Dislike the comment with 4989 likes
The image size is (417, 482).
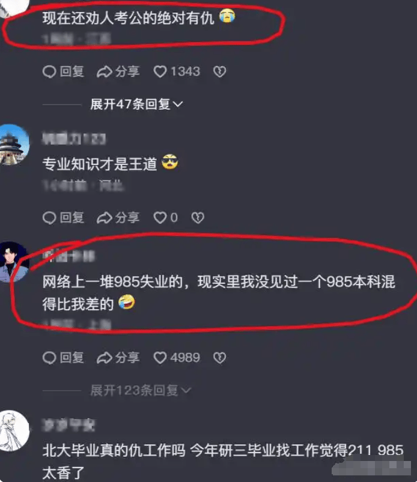[x=219, y=358]
